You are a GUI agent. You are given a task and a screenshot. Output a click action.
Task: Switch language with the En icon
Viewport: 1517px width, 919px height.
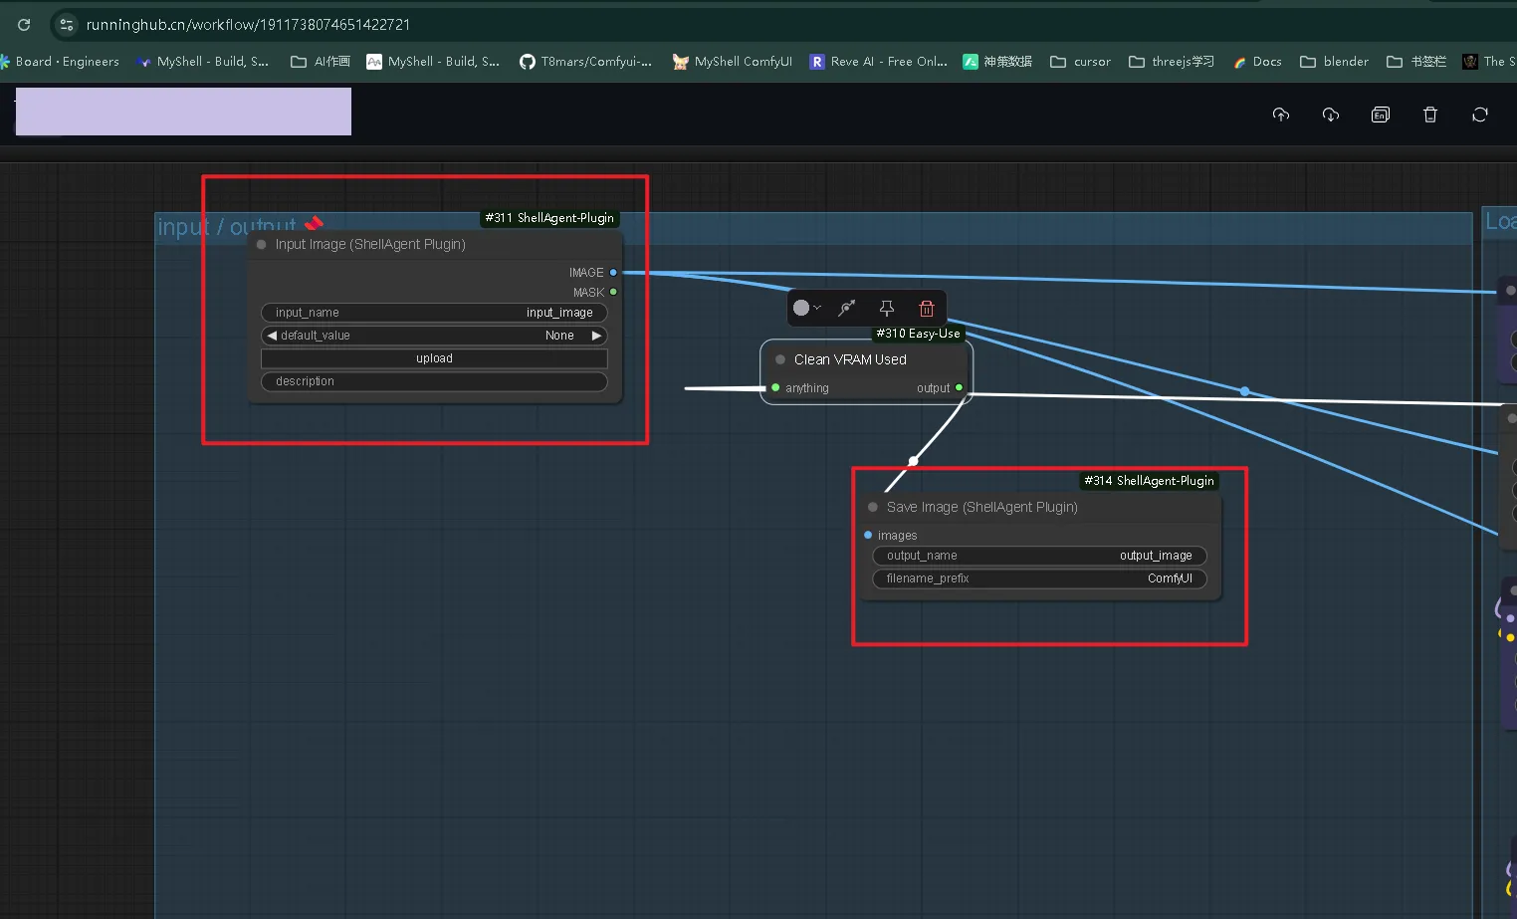click(x=1381, y=115)
